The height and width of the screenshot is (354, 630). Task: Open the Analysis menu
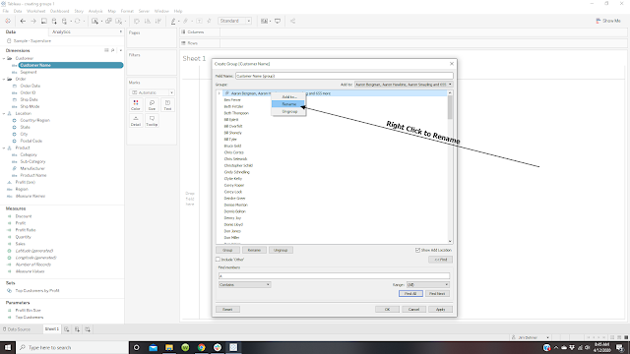(x=95, y=11)
